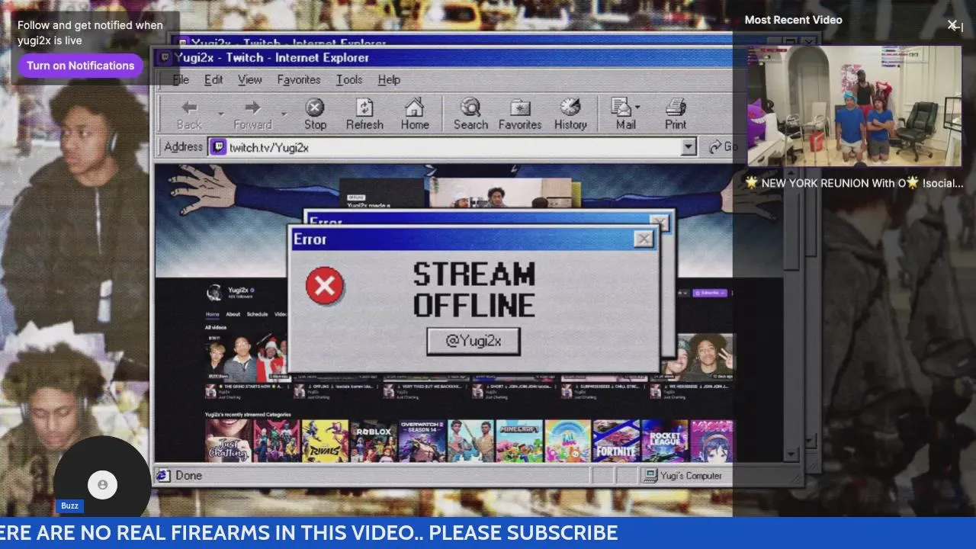The height and width of the screenshot is (549, 976).
Task: Click the Done status bar text
Action: point(188,475)
